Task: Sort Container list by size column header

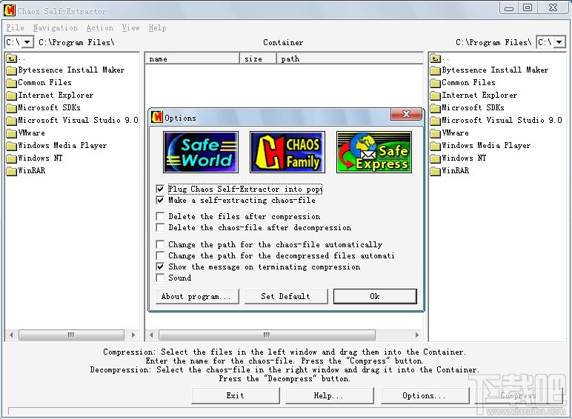Action: [x=258, y=58]
